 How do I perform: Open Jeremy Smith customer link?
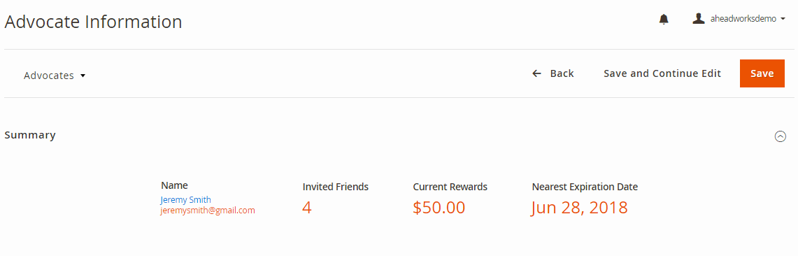[x=186, y=199]
